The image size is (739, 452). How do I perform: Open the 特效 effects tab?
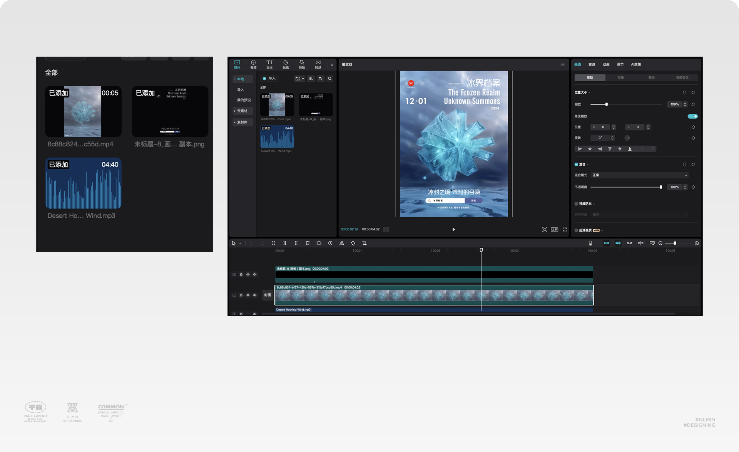(302, 64)
